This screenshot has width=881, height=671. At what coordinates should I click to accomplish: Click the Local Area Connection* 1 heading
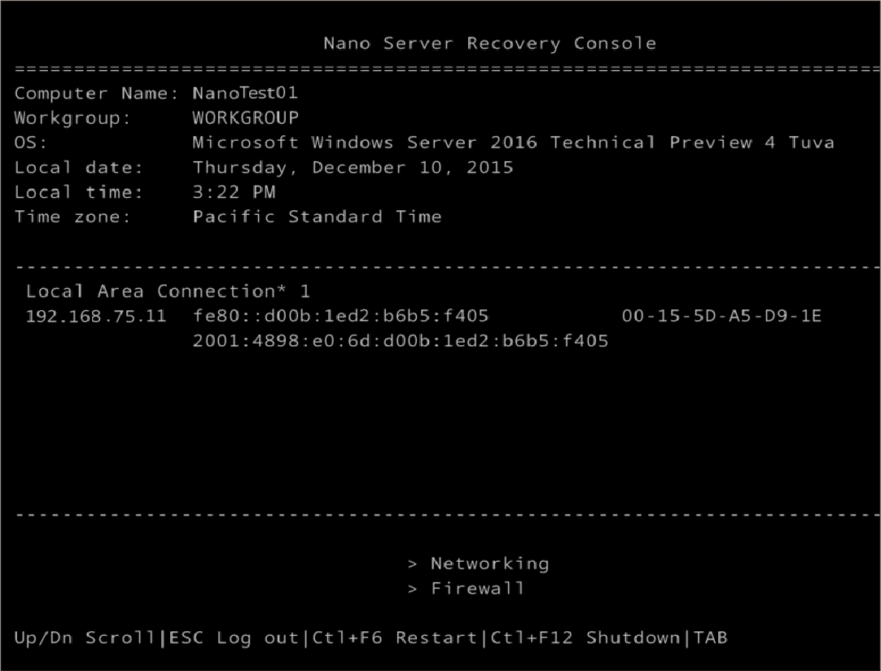(x=168, y=291)
